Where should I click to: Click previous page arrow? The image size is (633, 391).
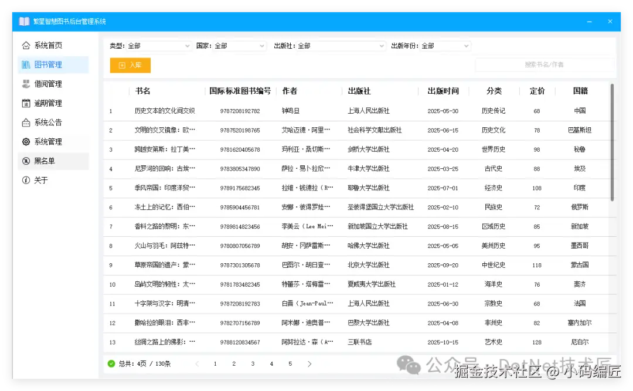point(197,364)
